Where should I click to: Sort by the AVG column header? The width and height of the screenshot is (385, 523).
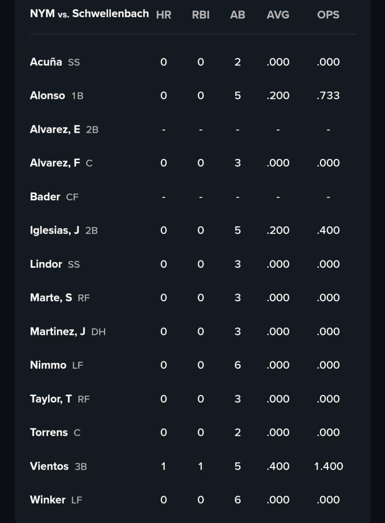(278, 15)
